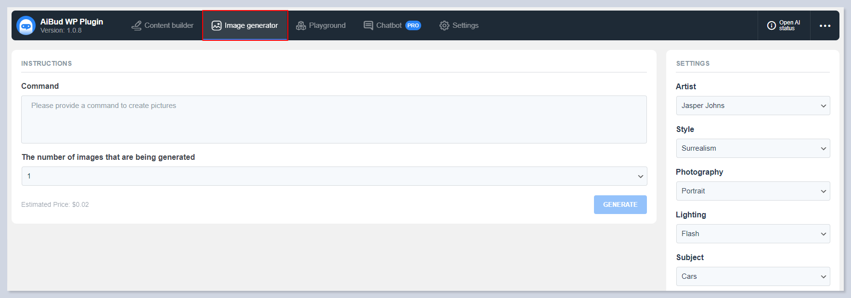Click the Open AI status info icon
Image resolution: width=851 pixels, height=298 pixels.
[x=771, y=25]
